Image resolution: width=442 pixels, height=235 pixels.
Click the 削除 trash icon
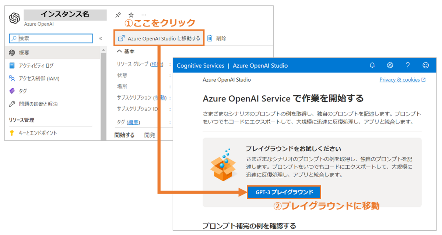coord(210,38)
